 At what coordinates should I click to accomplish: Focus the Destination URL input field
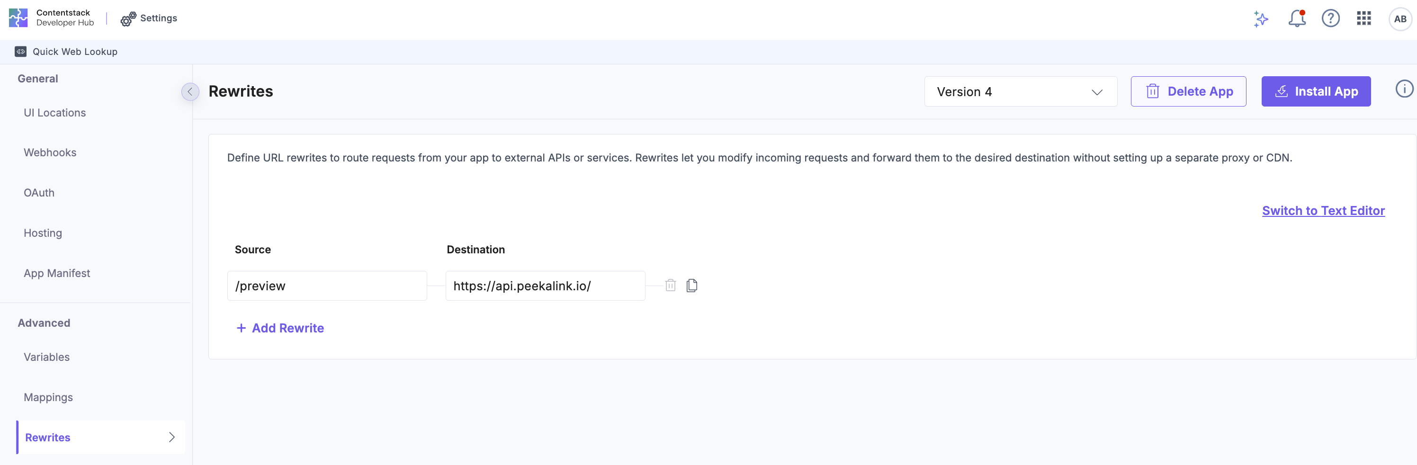[545, 286]
